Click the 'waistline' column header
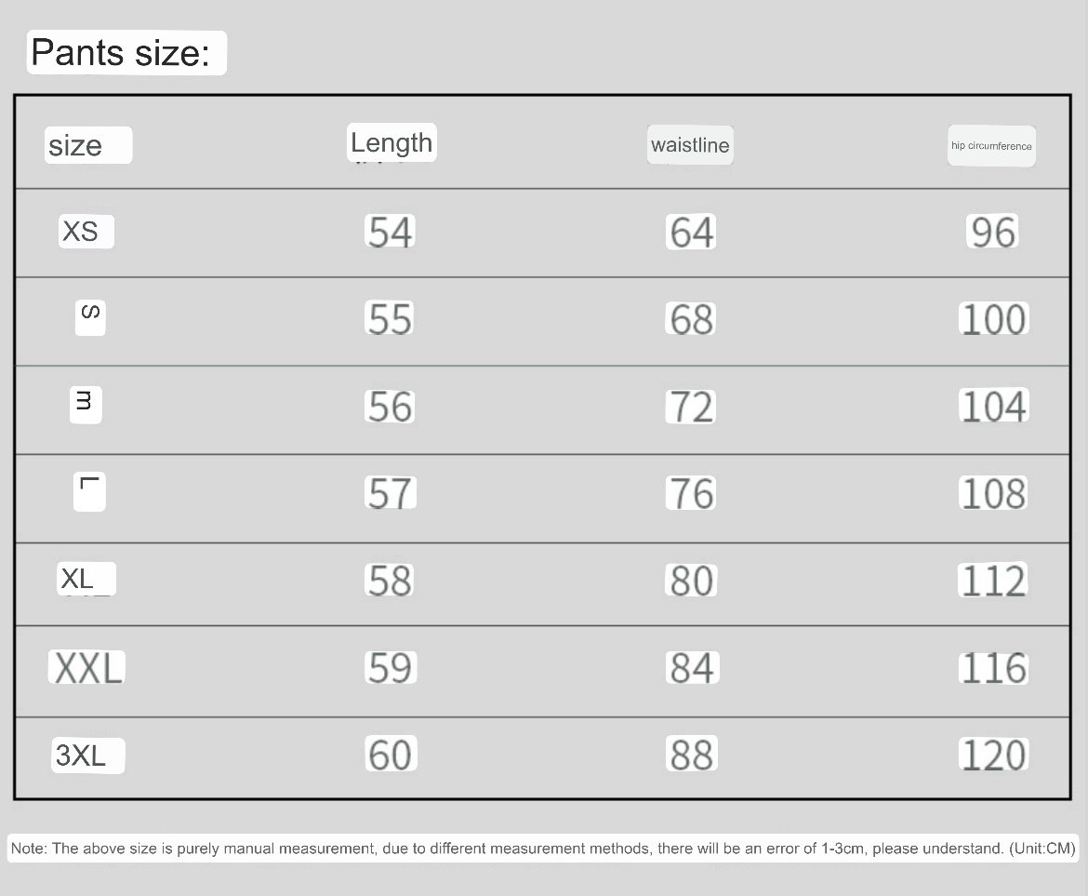The height and width of the screenshot is (896, 1088). coord(690,144)
